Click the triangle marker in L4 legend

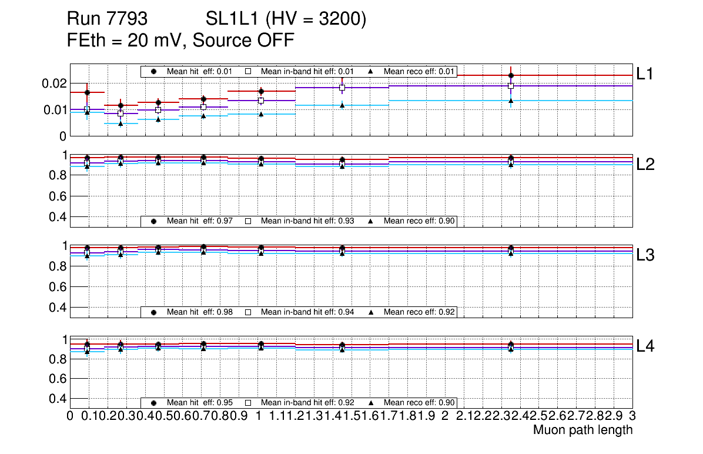371,403
